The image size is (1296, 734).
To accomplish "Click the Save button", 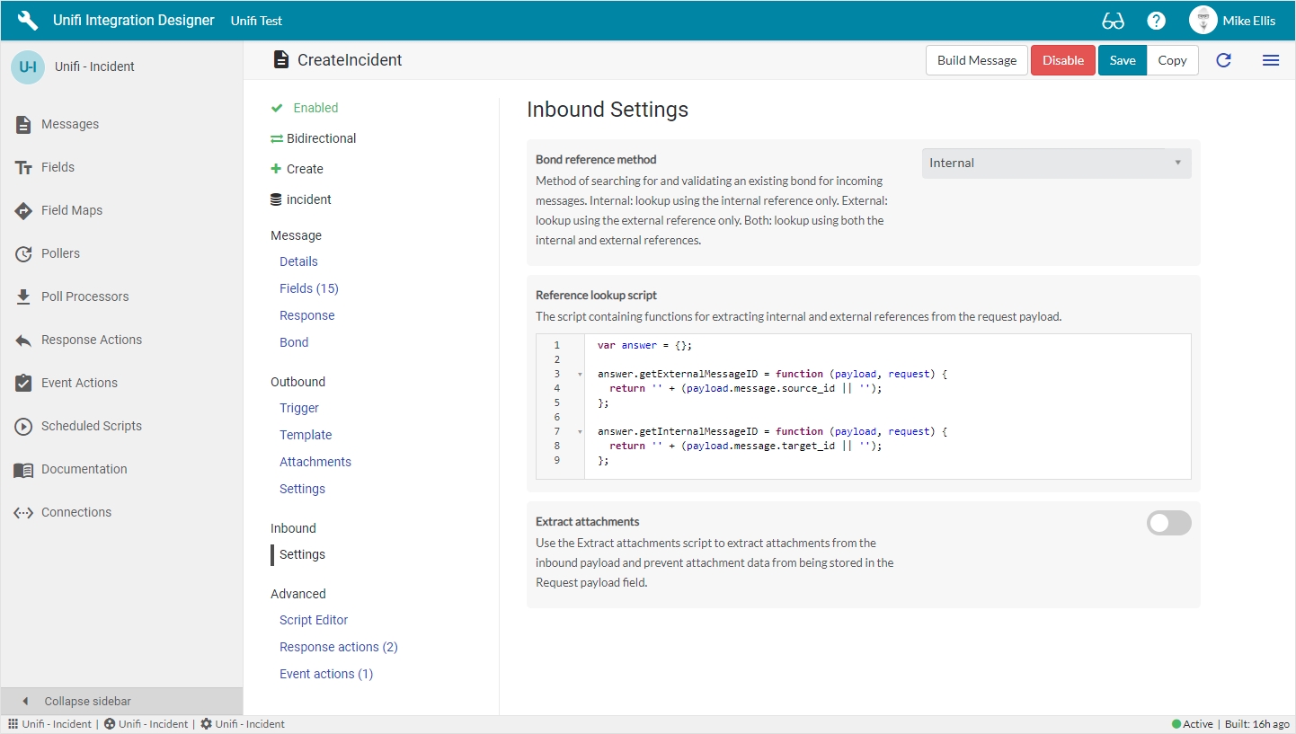I will (x=1122, y=60).
